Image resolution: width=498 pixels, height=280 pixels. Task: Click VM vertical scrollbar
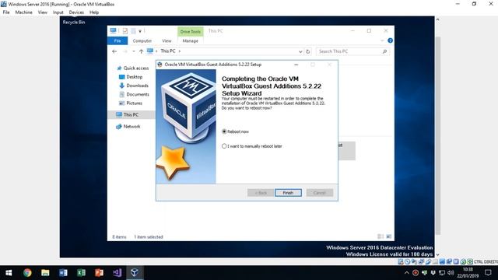pyautogui.click(x=437, y=136)
